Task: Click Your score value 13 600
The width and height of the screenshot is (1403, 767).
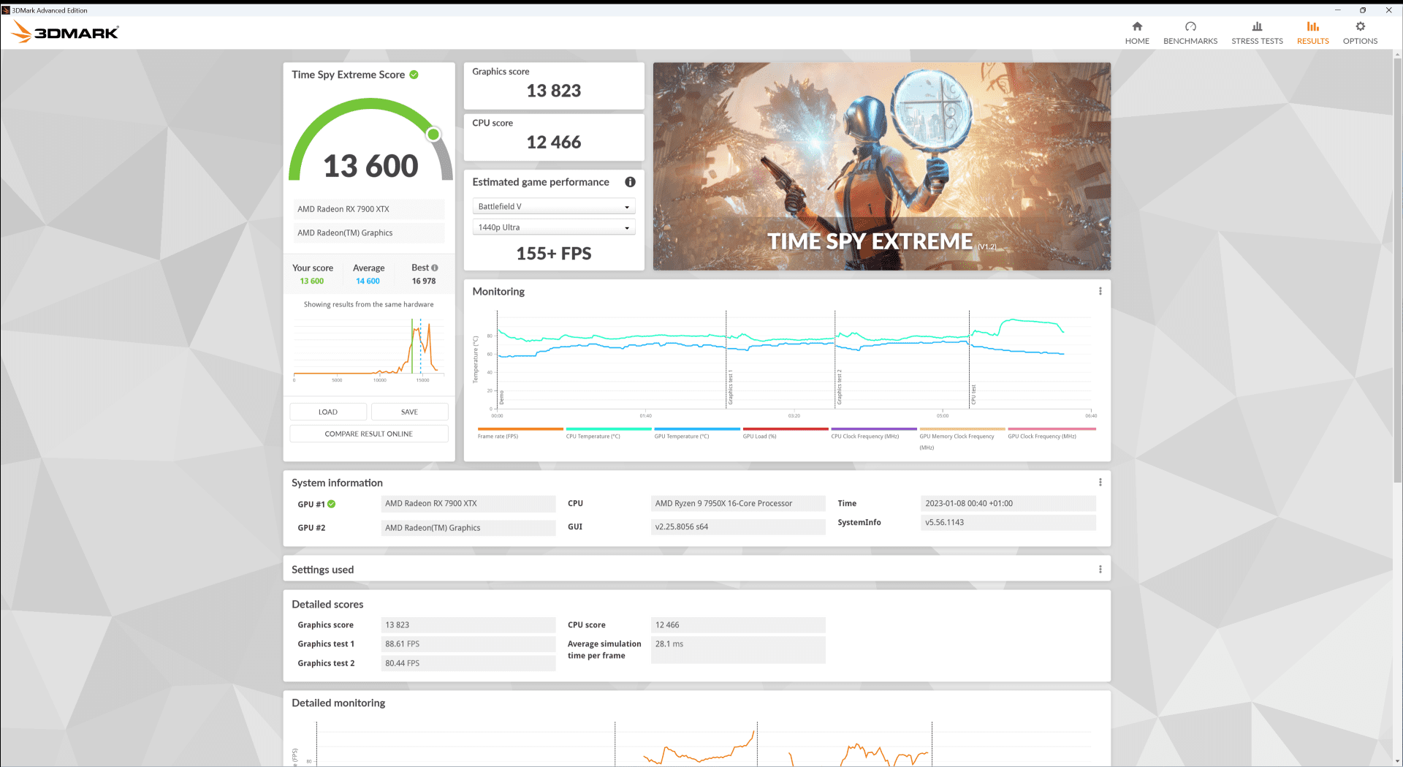Action: coord(312,281)
